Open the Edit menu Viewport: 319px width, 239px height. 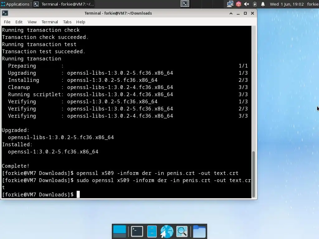[x=19, y=22]
